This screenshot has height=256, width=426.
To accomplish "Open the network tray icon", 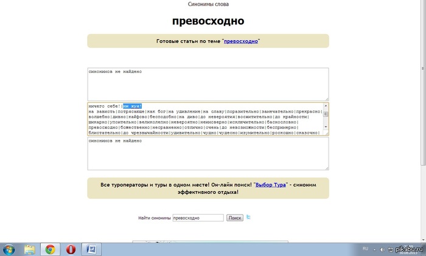I will pos(391,249).
